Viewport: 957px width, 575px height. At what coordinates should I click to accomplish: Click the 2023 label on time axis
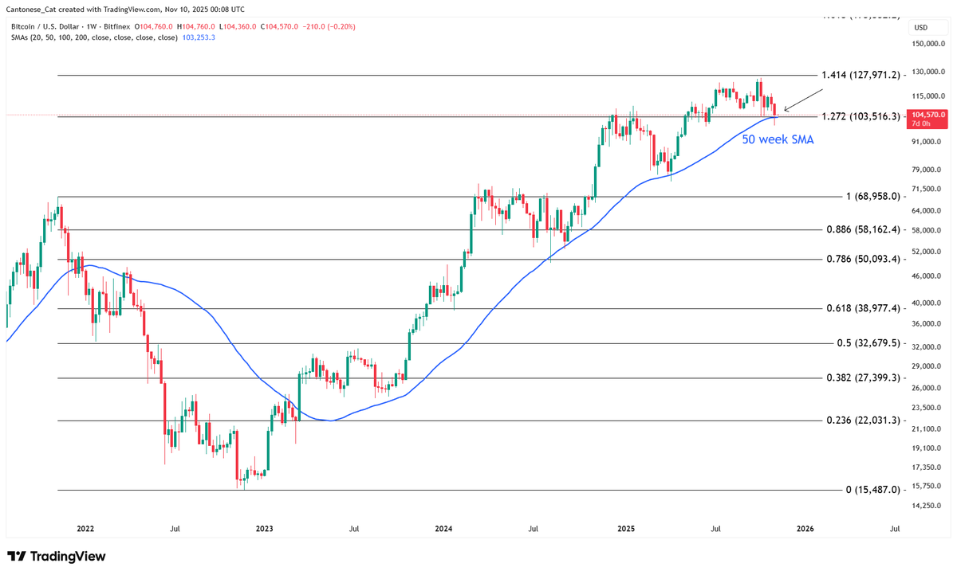(265, 528)
